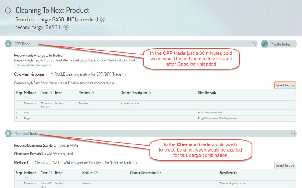This screenshot has height=188, width=302.
Task: Select the 'Drain tanks and lines well' remark
Action: [210, 112]
